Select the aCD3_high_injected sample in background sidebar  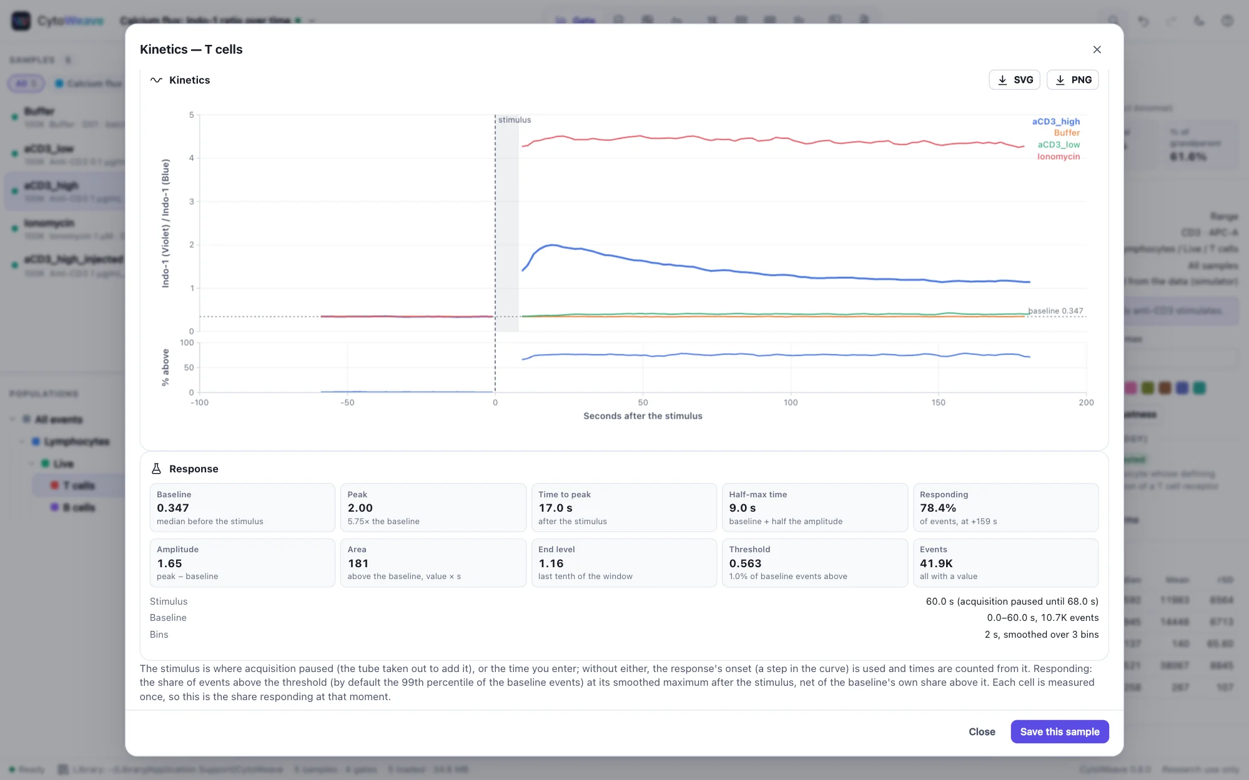click(66, 265)
